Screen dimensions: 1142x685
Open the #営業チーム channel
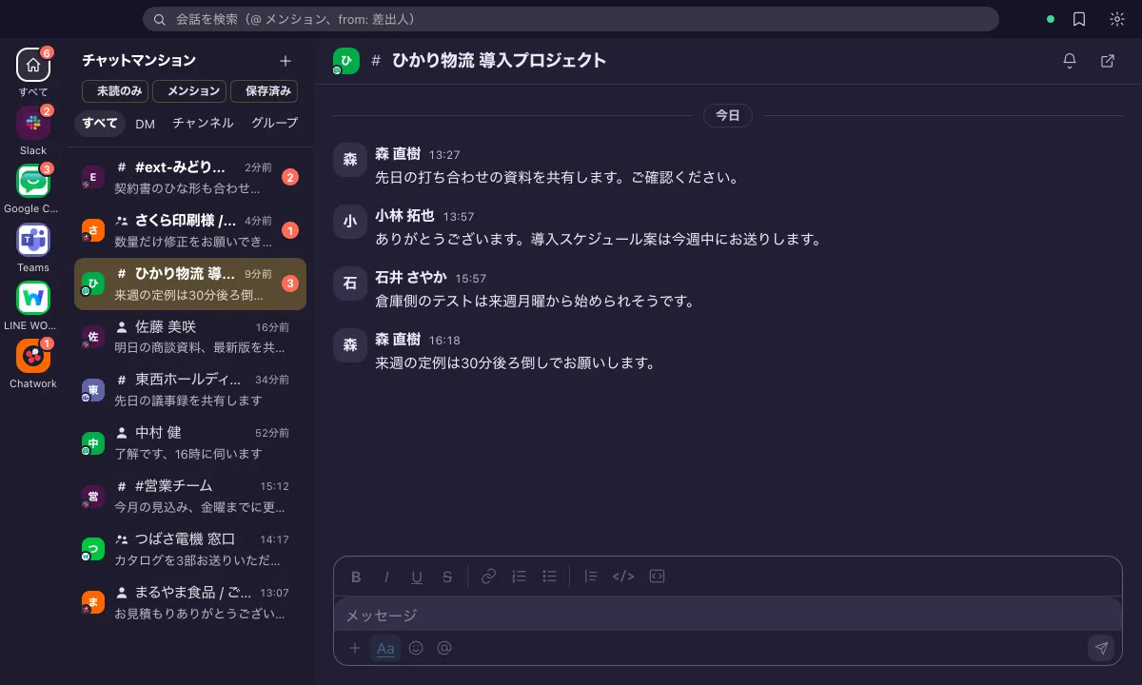click(190, 497)
